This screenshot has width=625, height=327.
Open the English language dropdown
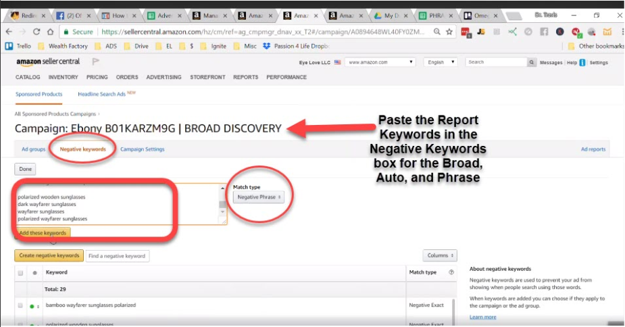click(x=441, y=62)
